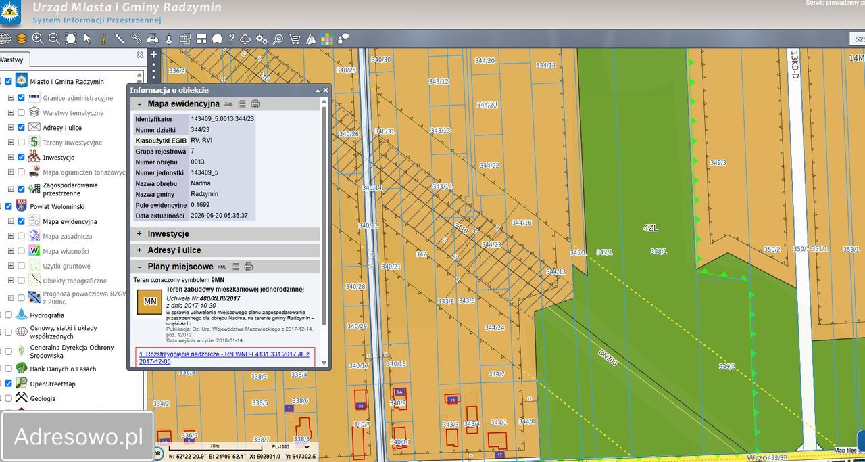The height and width of the screenshot is (462, 865).
Task: Click the user speech bubble icon
Action: [x=343, y=39]
